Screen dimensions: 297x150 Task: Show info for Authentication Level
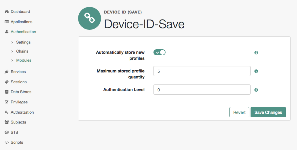pos(256,90)
